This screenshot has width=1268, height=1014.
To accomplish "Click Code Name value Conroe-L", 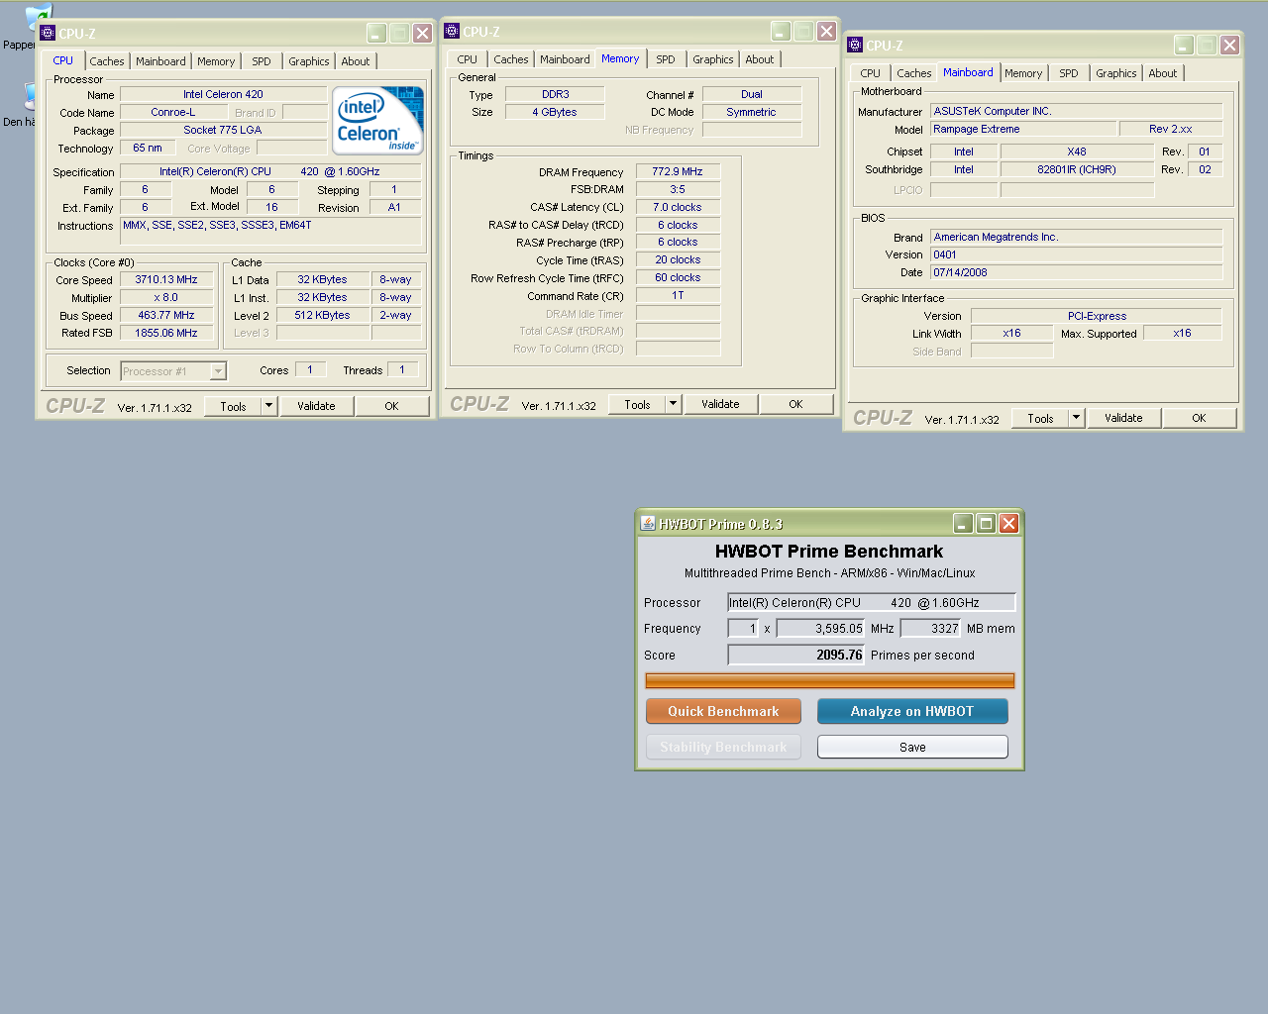I will pos(173,112).
